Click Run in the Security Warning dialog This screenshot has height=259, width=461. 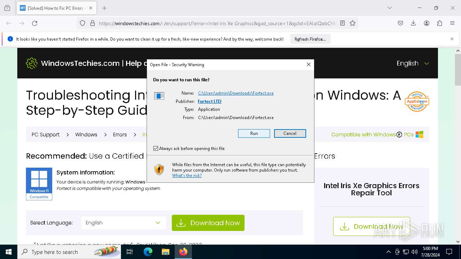coord(254,133)
